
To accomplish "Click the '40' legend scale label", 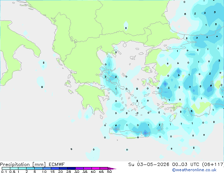I will tap(93, 172).
